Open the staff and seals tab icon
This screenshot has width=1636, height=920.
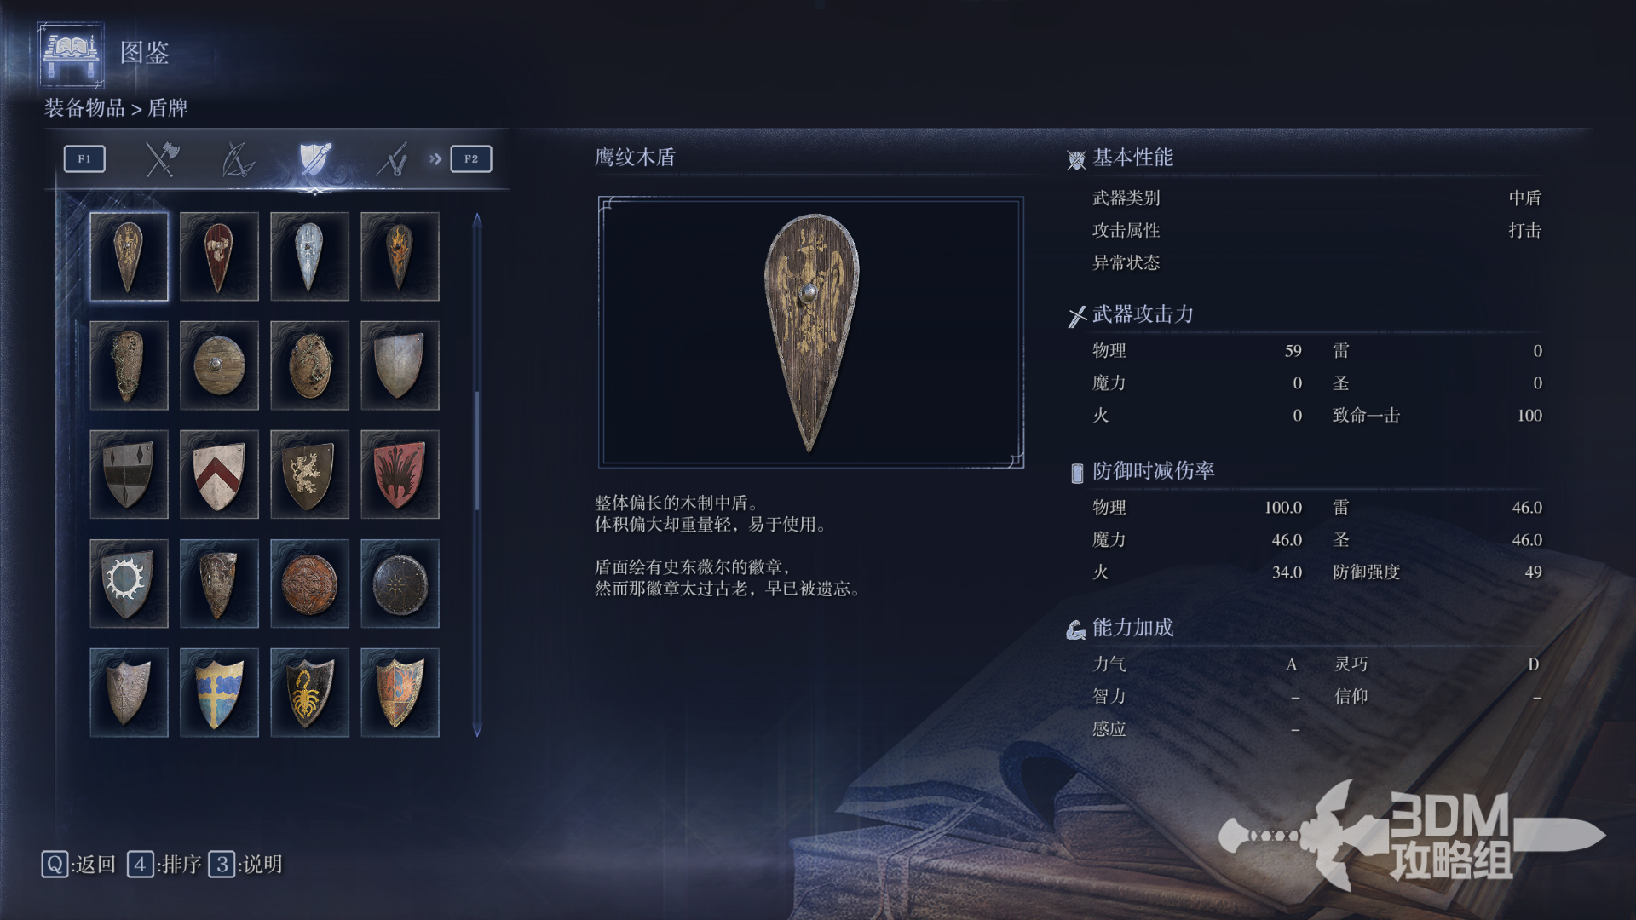(x=392, y=158)
